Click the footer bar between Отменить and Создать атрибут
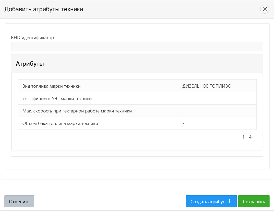The width and height of the screenshot is (274, 217). point(110,201)
